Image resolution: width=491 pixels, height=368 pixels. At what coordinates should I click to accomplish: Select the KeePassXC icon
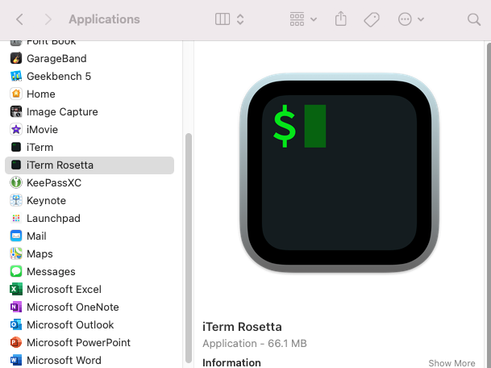pyautogui.click(x=16, y=182)
